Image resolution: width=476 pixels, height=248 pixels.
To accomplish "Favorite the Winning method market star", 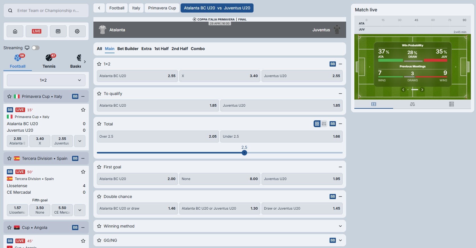I will click(99, 226).
